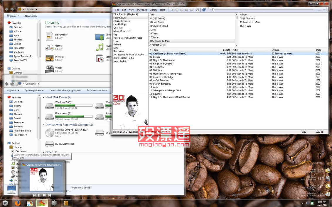332x207 pixels.
Task: Skip next from the taskbar thumbnail preview
Action: [x=49, y=195]
